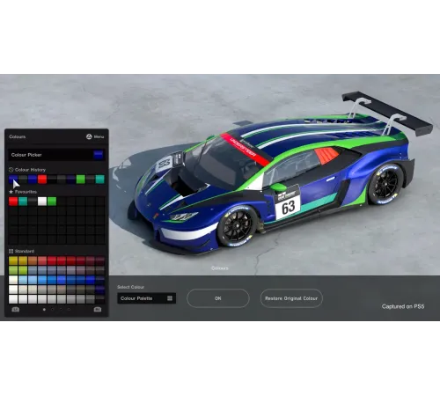Select the blue swatch under the cursor in Colour History
The height and width of the screenshot is (396, 440).
point(13,180)
